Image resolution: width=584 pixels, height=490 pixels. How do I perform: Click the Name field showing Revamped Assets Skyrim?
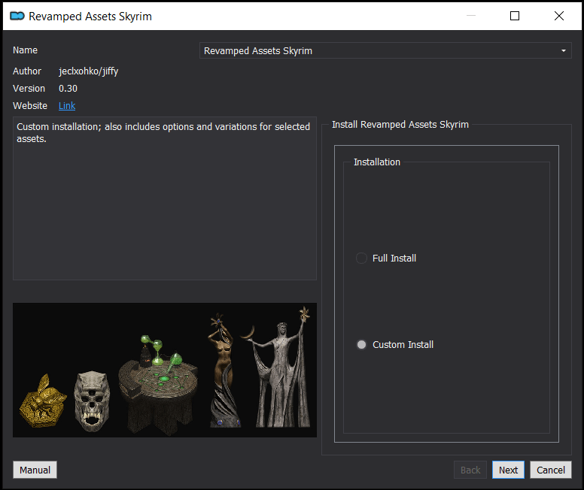pos(385,50)
